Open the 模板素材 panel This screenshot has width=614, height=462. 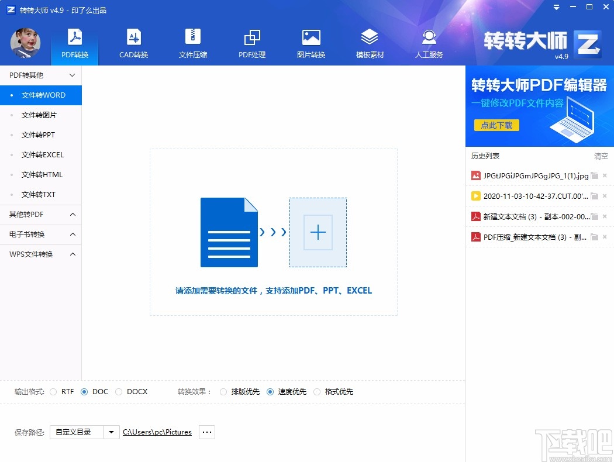click(x=370, y=42)
